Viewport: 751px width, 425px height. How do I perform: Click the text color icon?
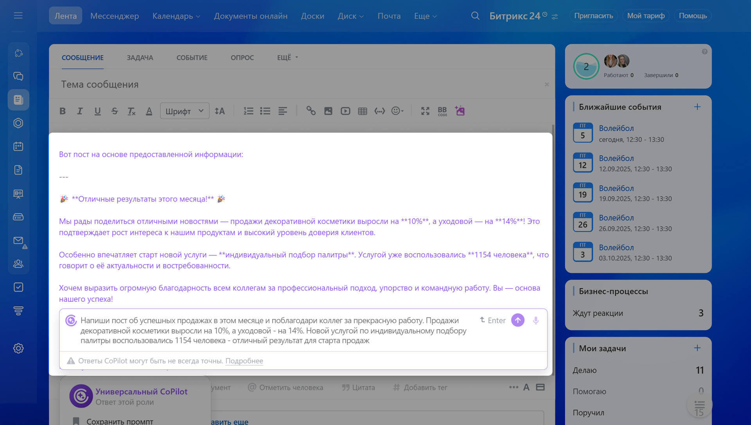click(x=149, y=111)
